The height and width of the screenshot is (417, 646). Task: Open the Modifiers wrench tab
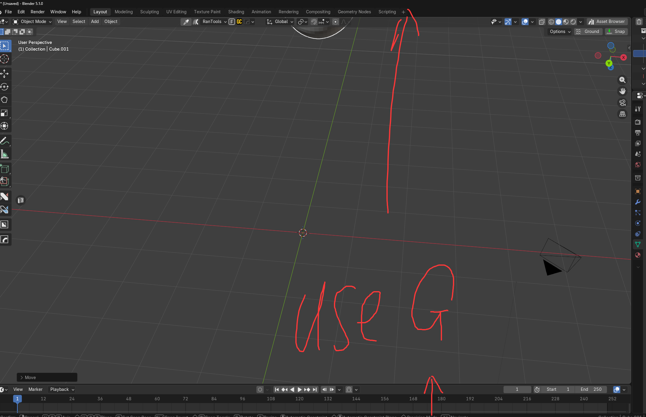point(638,202)
